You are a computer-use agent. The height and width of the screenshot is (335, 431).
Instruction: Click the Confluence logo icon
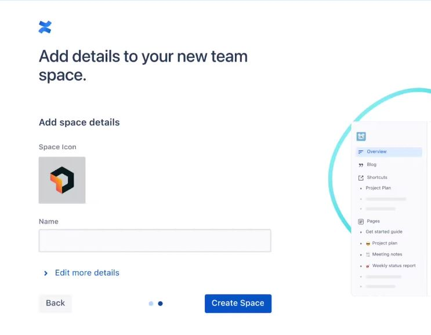coord(45,27)
